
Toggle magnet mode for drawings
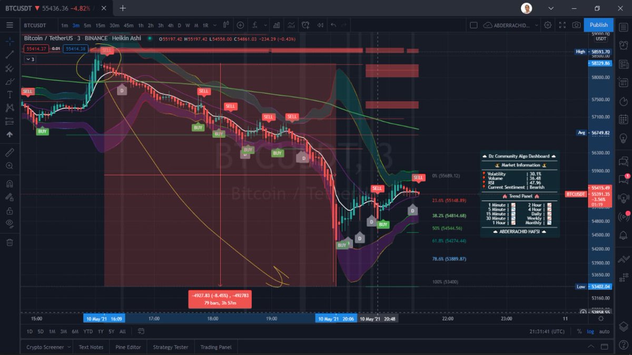9,184
